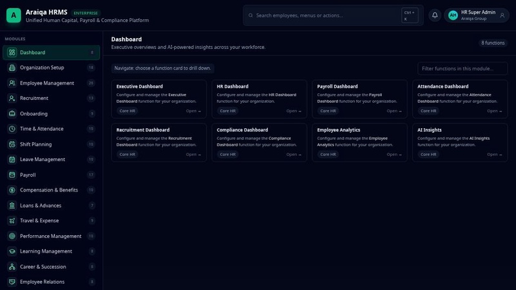This screenshot has width=516, height=290.
Task: Focus the employee search field
Action: pos(327,15)
